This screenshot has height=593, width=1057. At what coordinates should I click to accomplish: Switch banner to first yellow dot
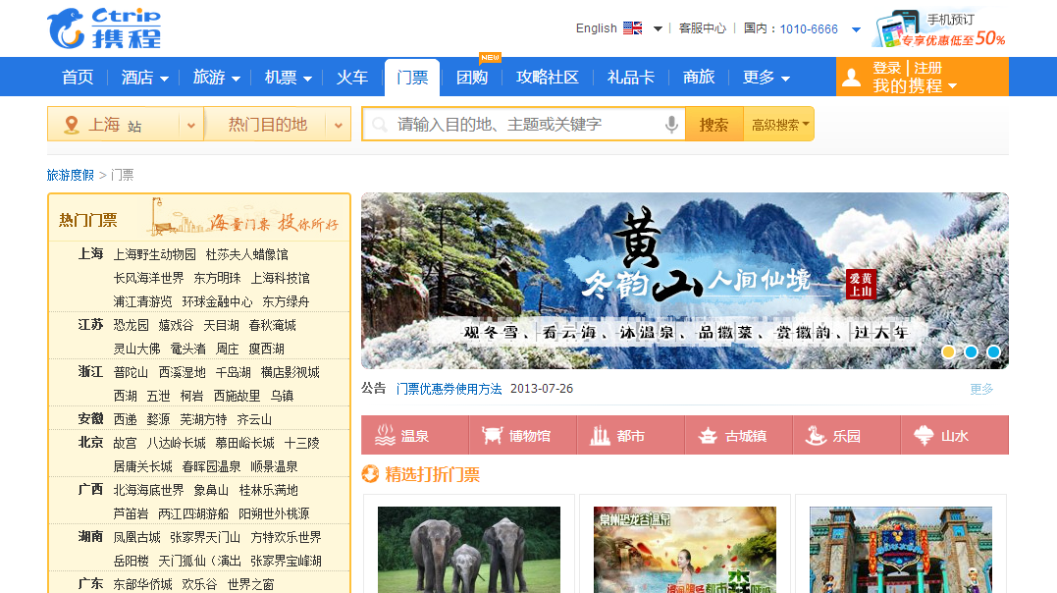(948, 351)
